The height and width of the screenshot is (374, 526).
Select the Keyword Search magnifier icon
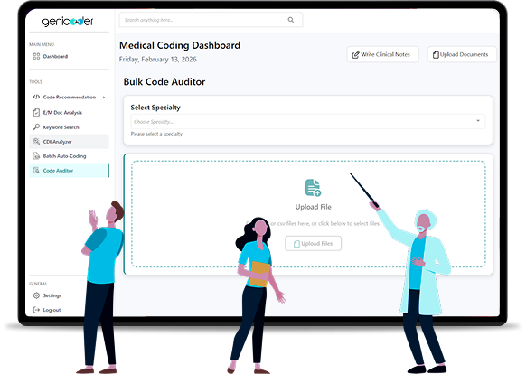coord(36,127)
